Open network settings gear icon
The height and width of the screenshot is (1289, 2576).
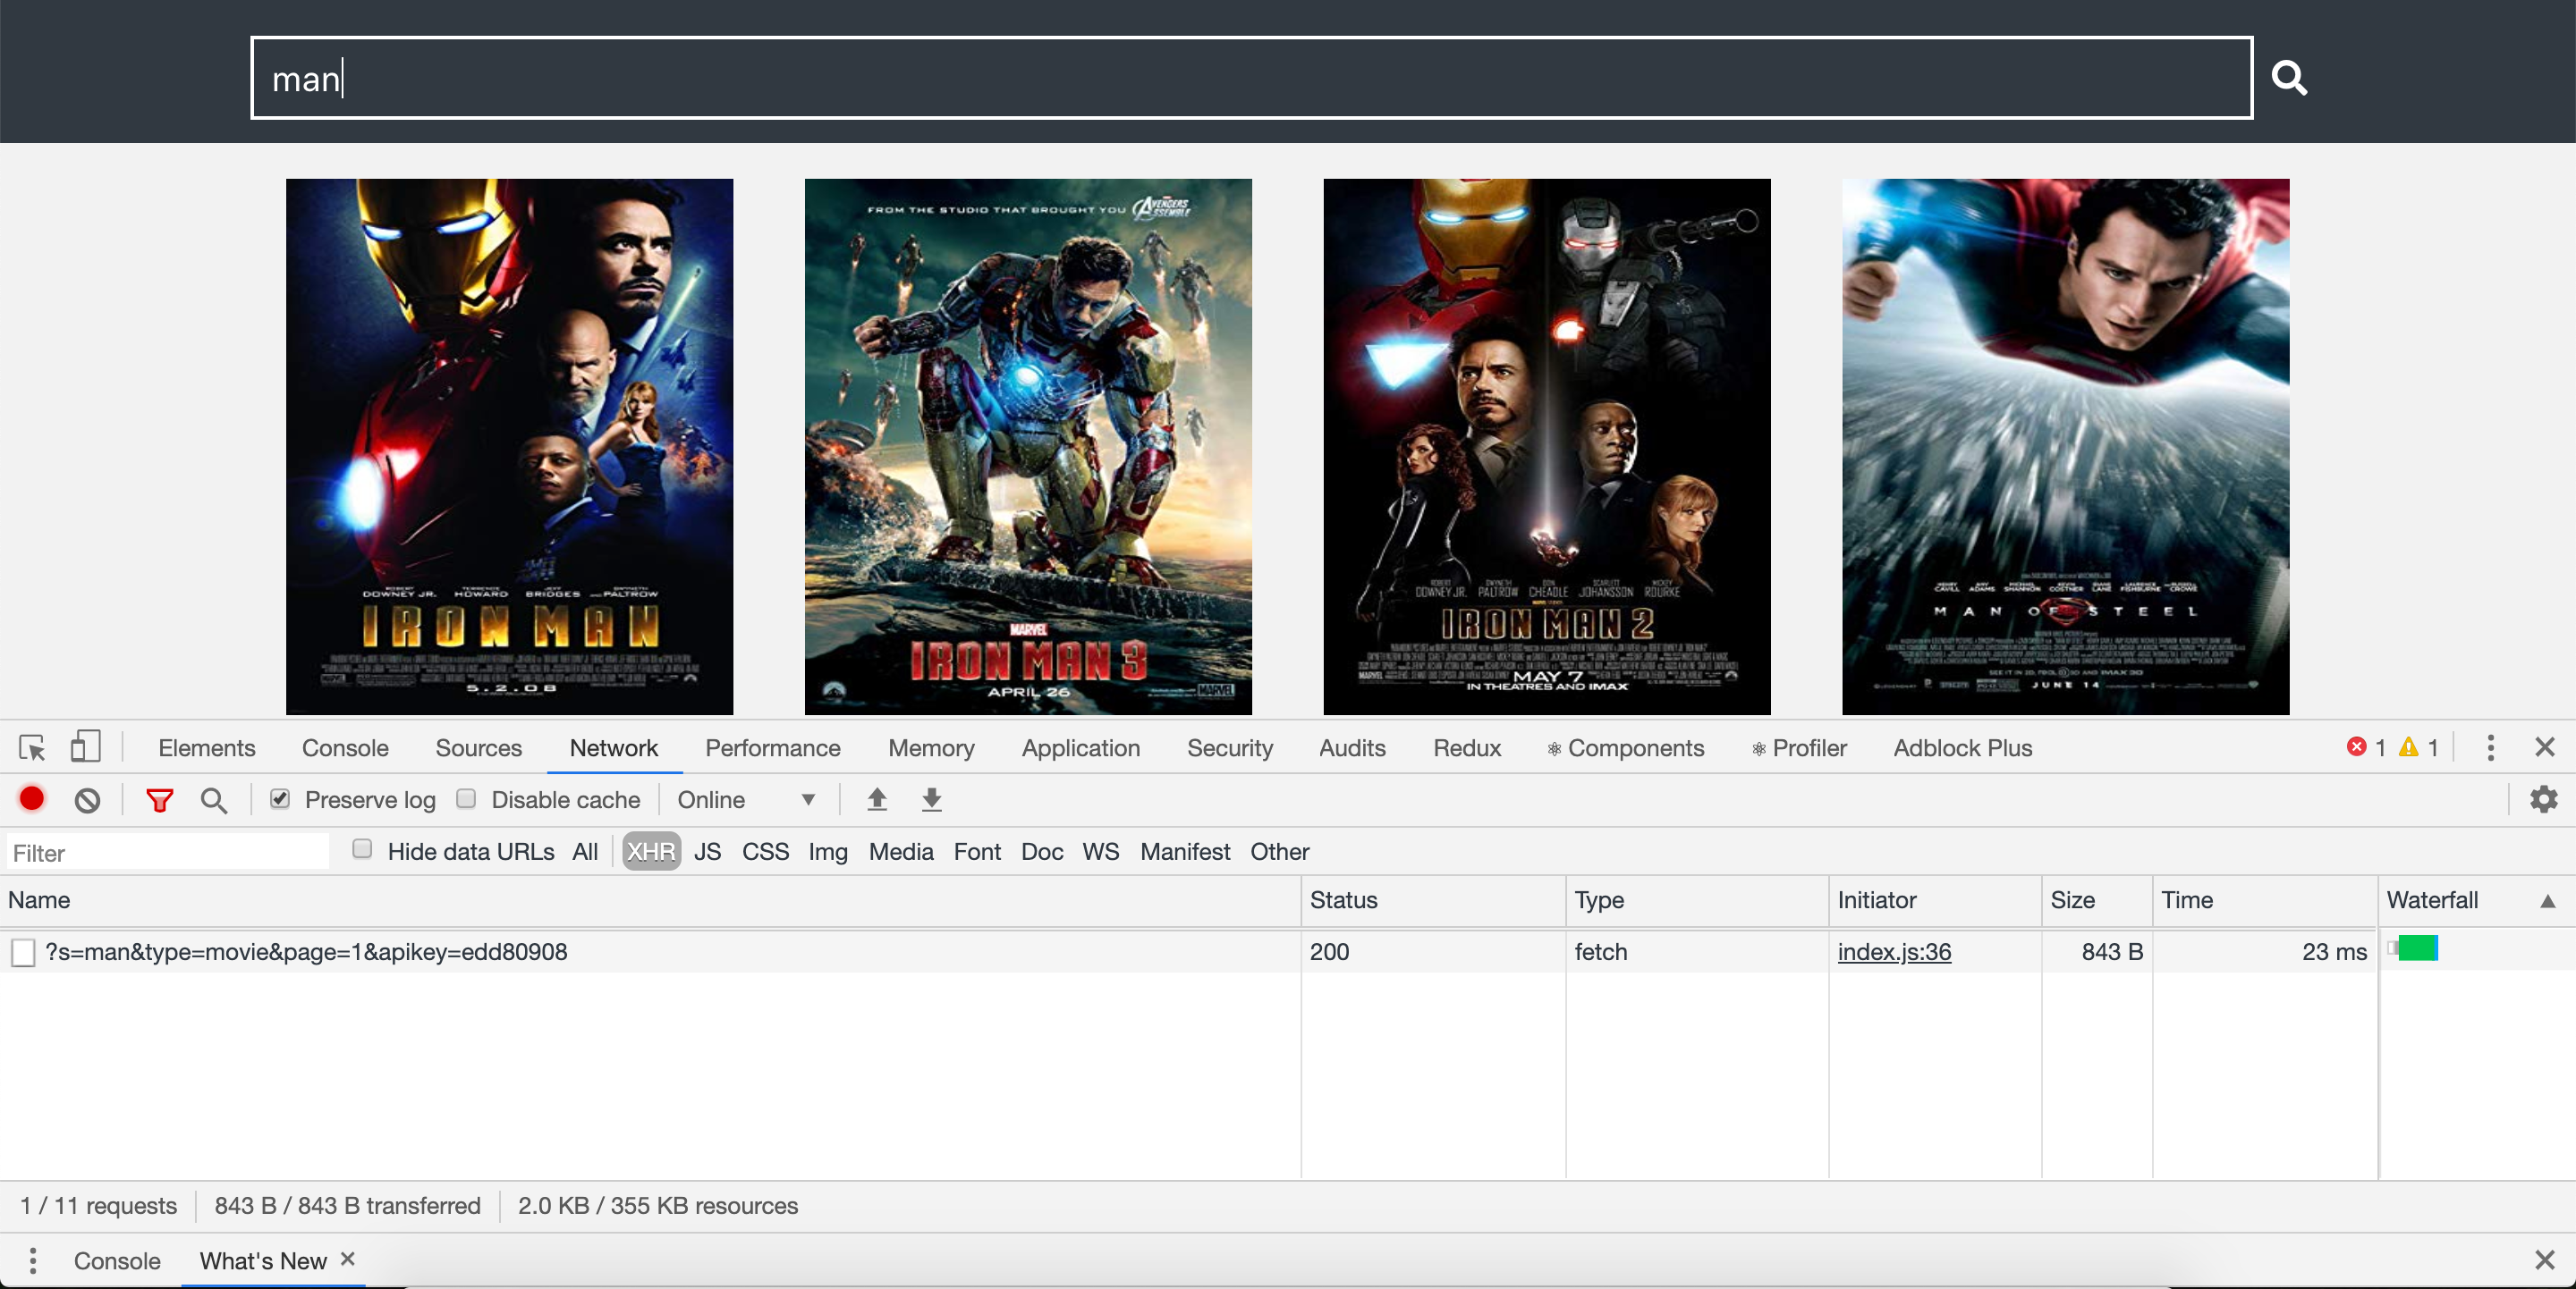pos(2543,799)
